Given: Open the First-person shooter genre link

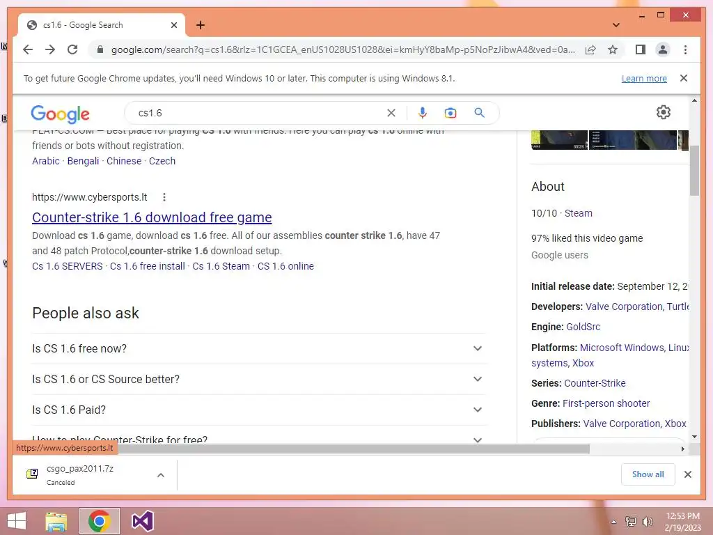Looking at the screenshot, I should (x=606, y=403).
